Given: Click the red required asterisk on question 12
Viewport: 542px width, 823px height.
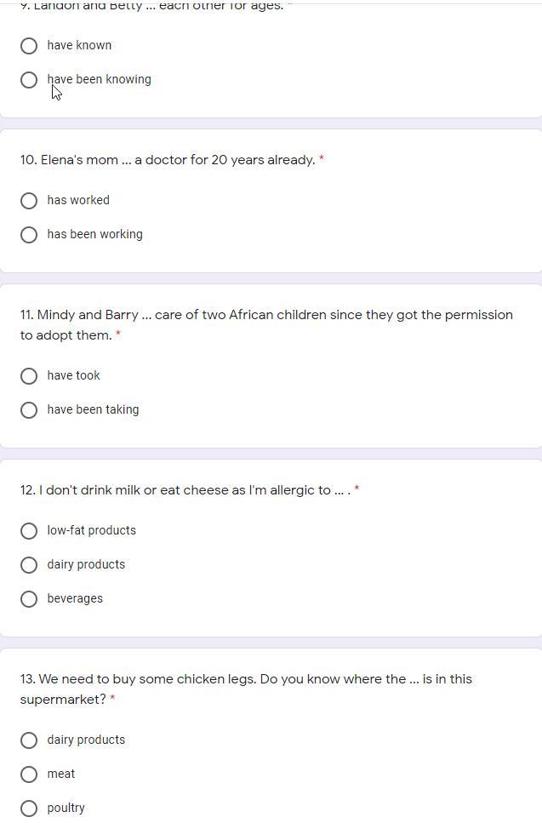Looking at the screenshot, I should 357,490.
